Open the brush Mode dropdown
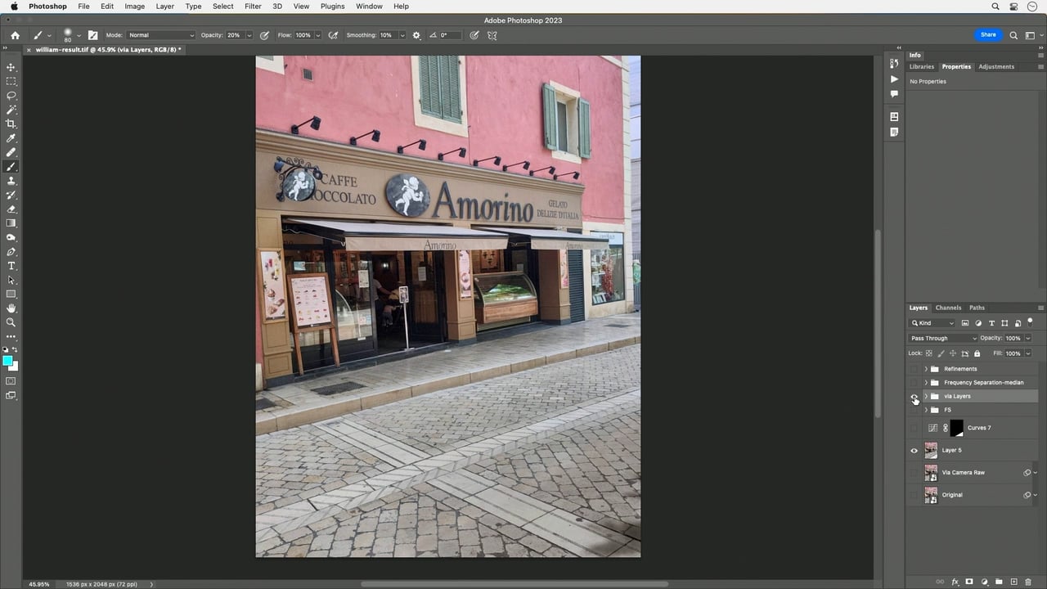The image size is (1047, 589). pyautogui.click(x=161, y=35)
